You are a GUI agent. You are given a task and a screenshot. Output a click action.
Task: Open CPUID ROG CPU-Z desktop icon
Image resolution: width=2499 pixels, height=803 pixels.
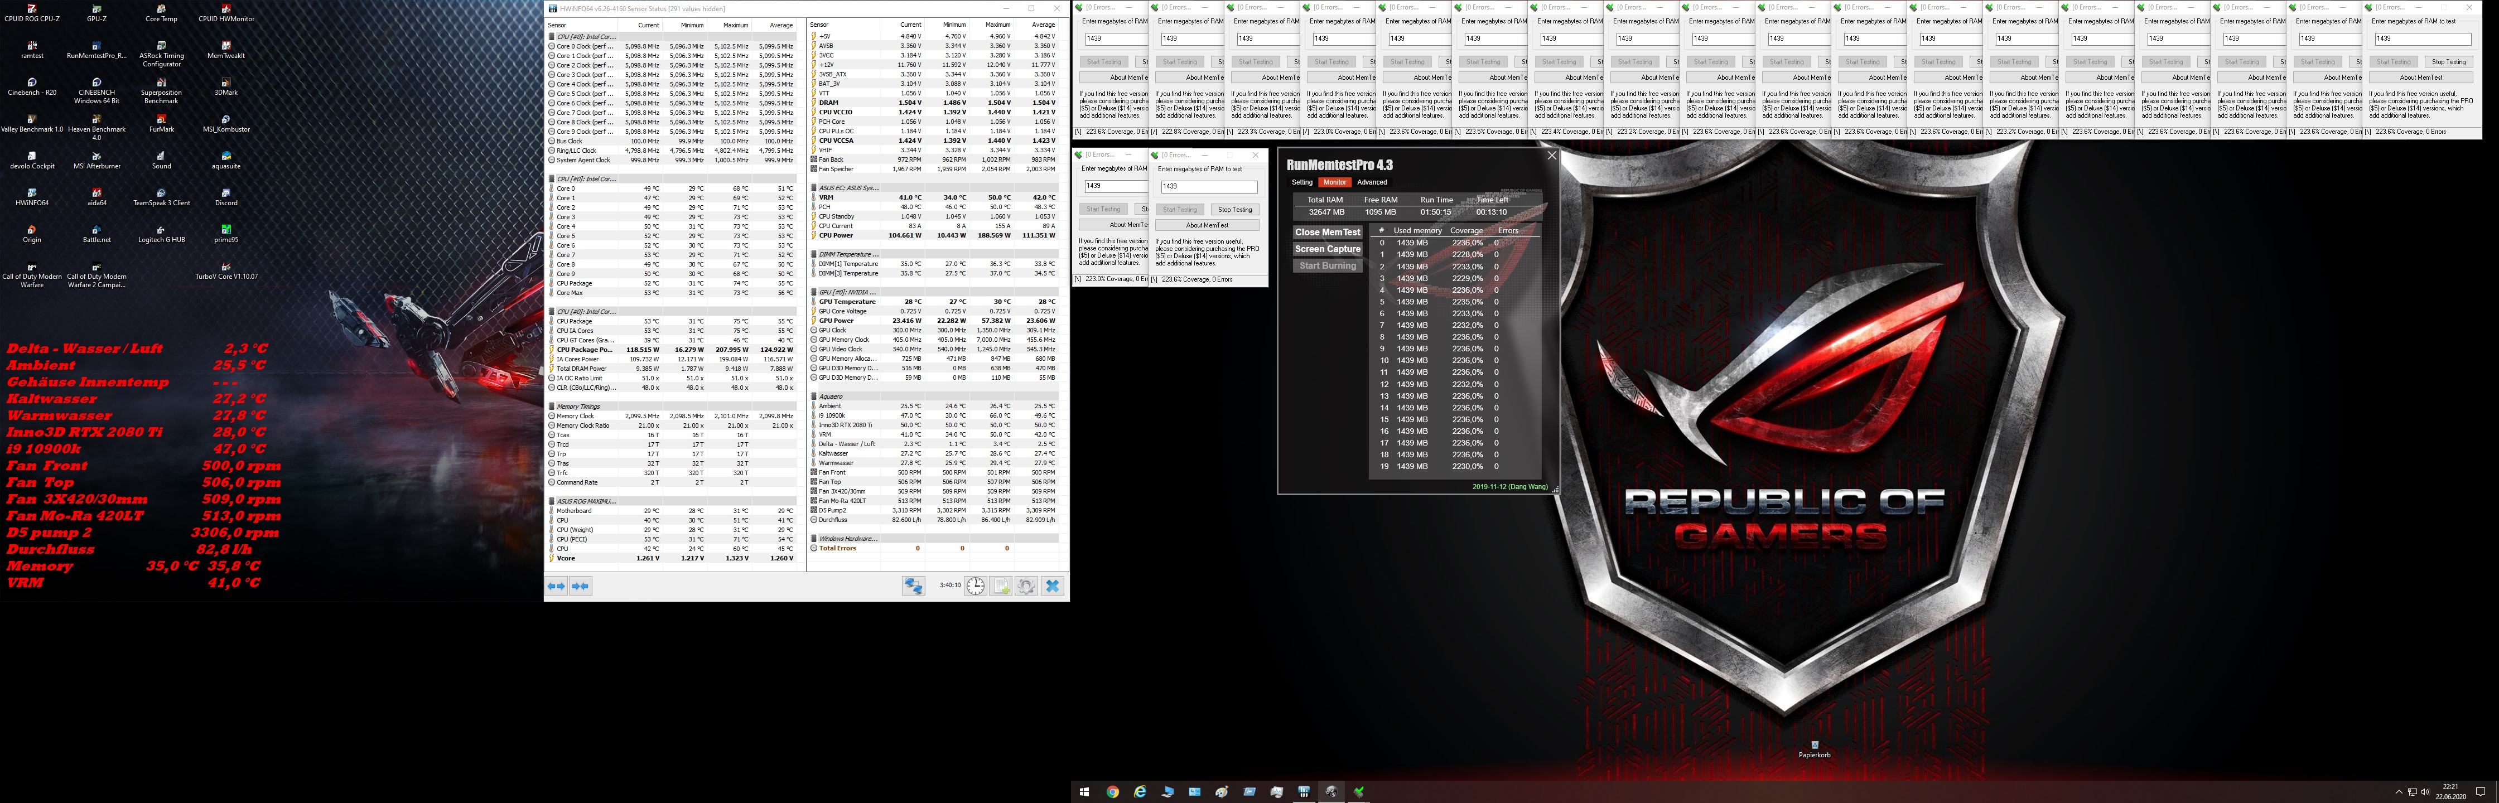tap(32, 13)
